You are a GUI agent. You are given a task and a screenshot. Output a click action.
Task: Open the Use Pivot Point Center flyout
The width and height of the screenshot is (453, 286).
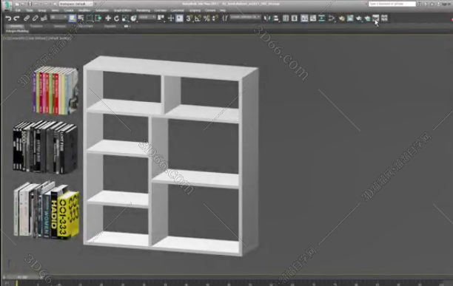click(161, 18)
